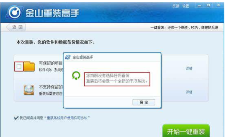Screen dimensions: 227x138
Task: Start reinstall with 开始一键重装 button
Action: pos(186,131)
